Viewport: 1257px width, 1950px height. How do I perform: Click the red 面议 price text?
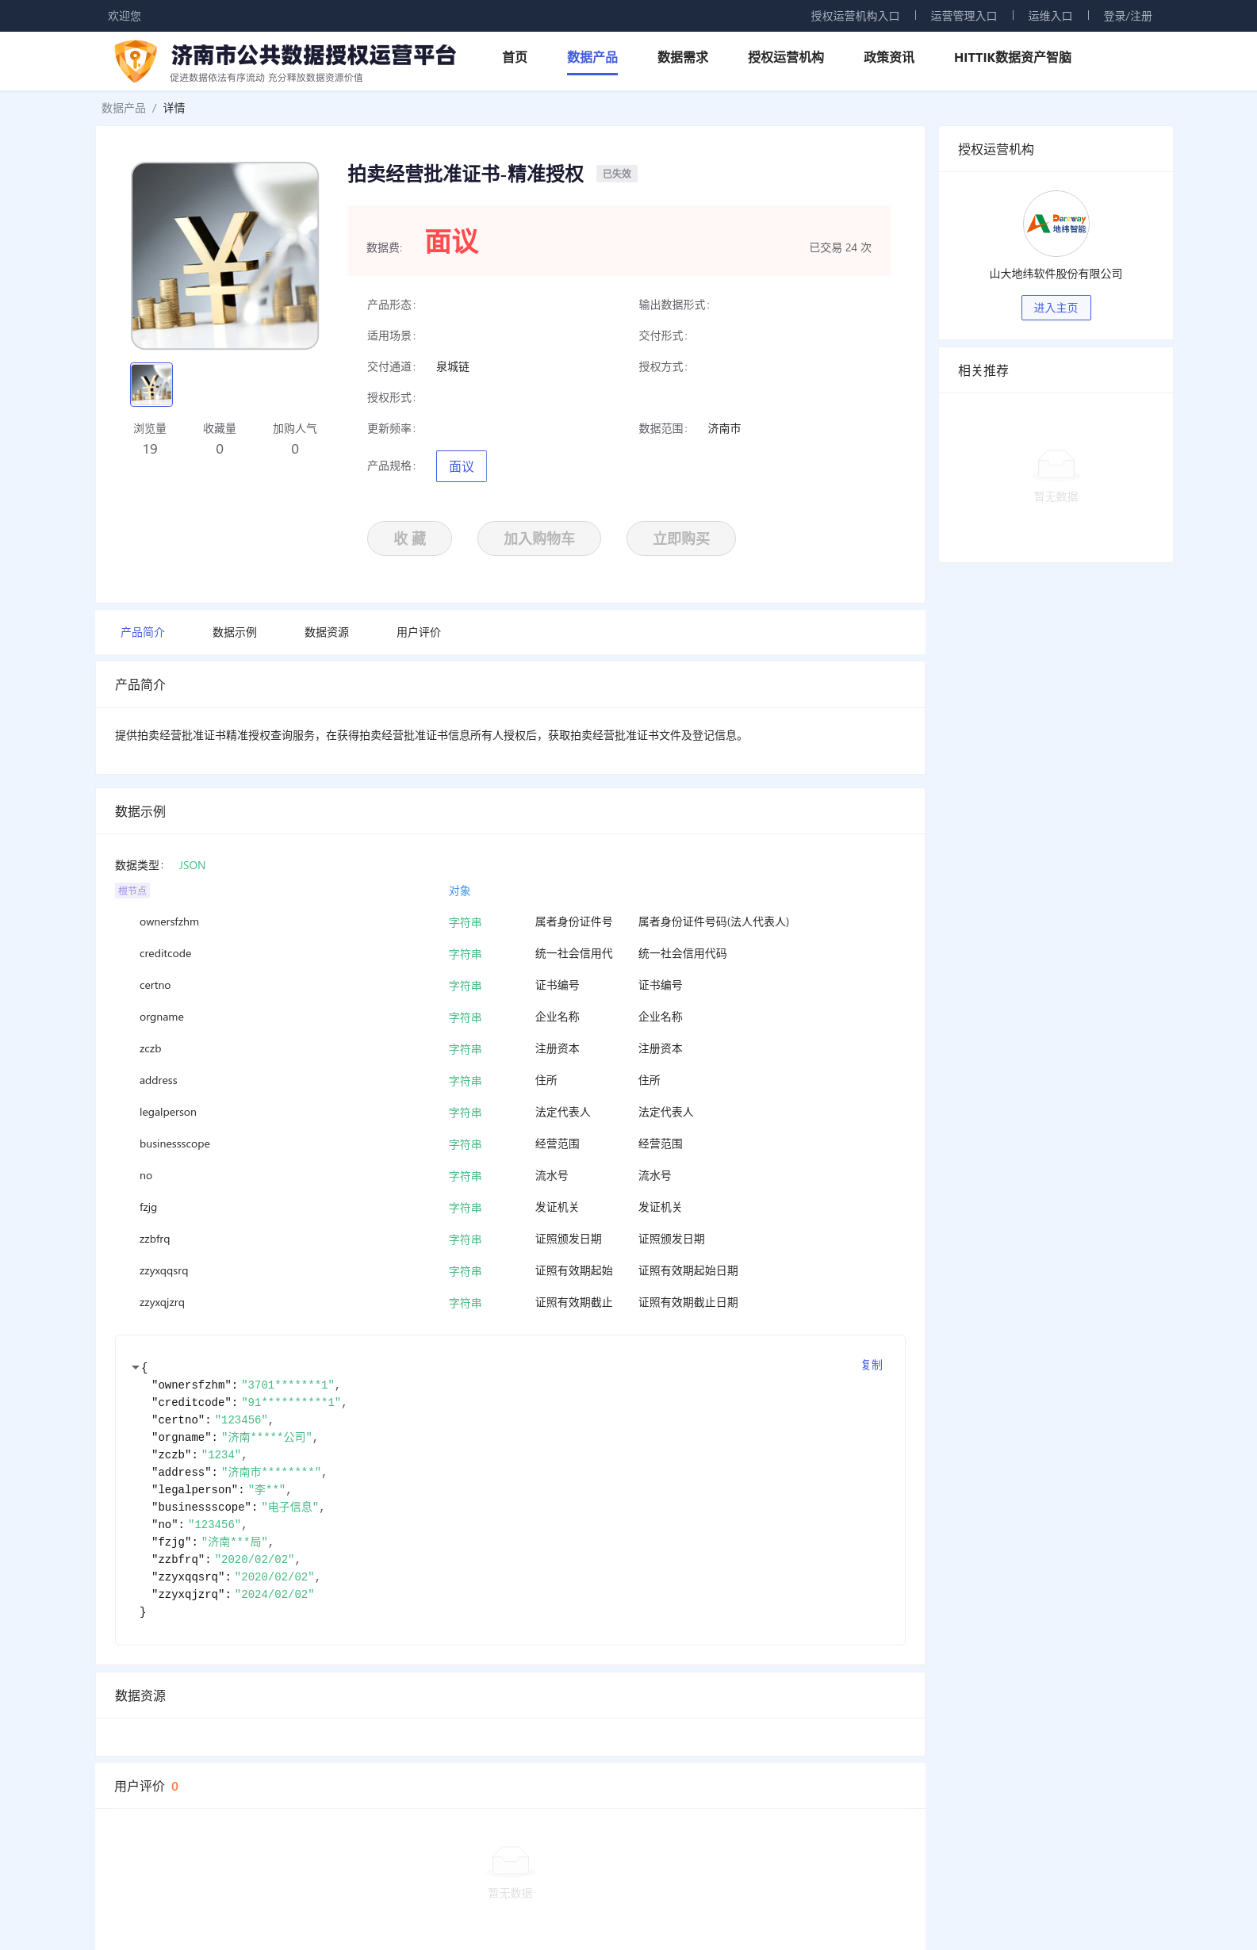(451, 242)
